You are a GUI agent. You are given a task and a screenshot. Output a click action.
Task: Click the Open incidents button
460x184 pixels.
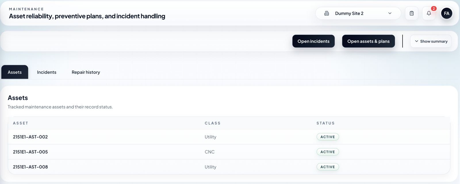313,41
